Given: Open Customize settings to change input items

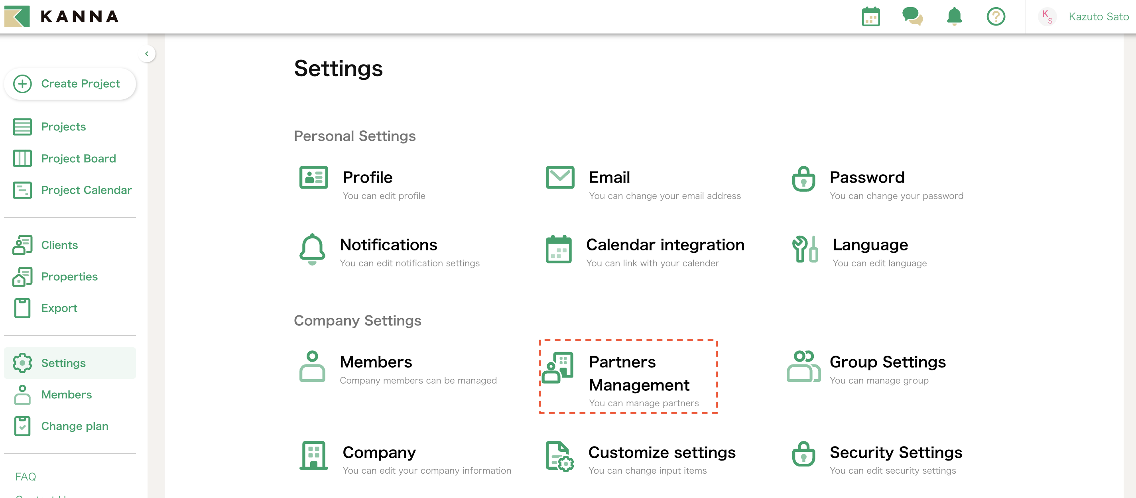Looking at the screenshot, I should tap(662, 452).
